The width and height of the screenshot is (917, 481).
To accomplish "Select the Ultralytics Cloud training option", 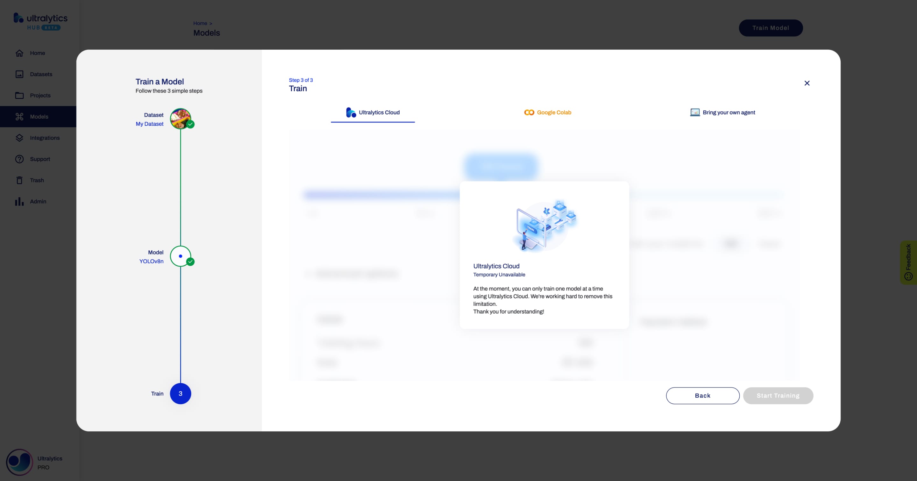I will 373,113.
